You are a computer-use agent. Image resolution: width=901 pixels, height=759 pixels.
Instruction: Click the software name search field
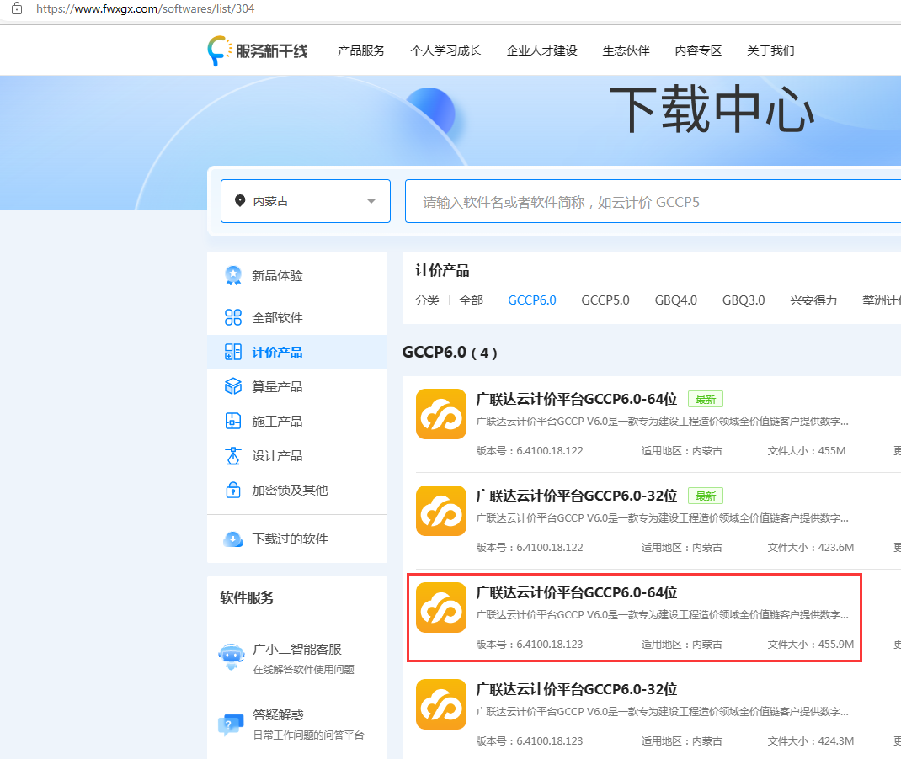click(653, 201)
